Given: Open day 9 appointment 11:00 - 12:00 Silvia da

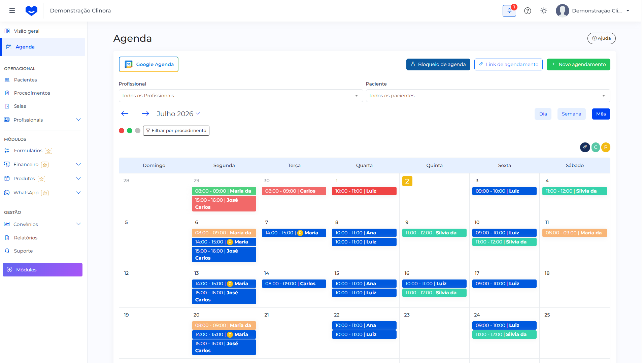Looking at the screenshot, I should (434, 233).
